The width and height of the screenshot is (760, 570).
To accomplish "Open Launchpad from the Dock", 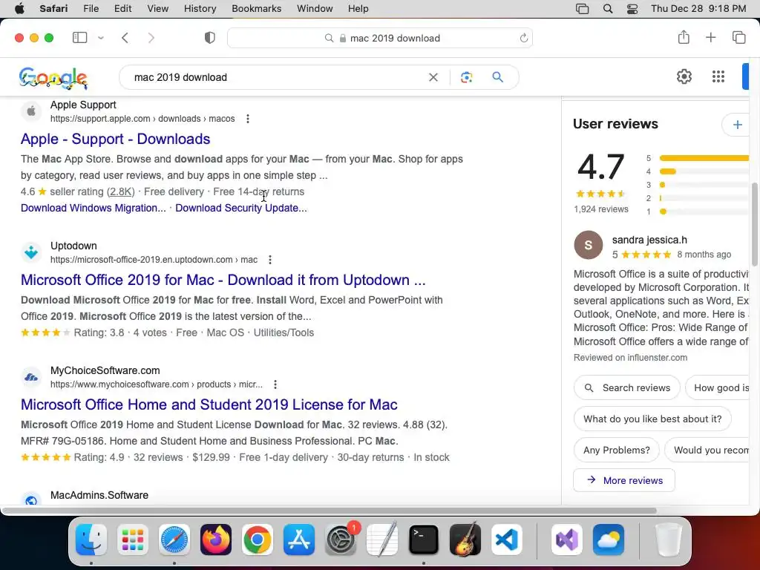I will pos(133,540).
